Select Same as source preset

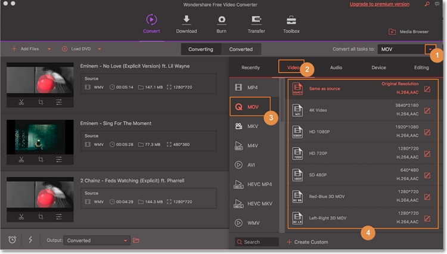[x=363, y=89]
